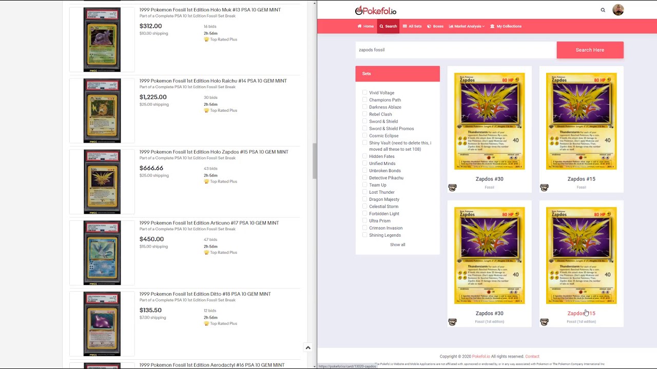Click Top Rated Plus badge on Articuno listing
Screen dimensions: 657x369
click(x=220, y=252)
